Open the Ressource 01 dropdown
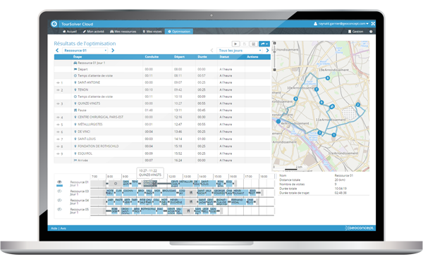 [x=85, y=51]
